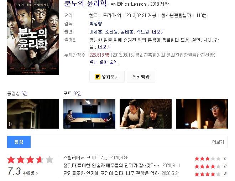
Task: Click the movie title 분노의 윤리학
Action: pos(85,4)
